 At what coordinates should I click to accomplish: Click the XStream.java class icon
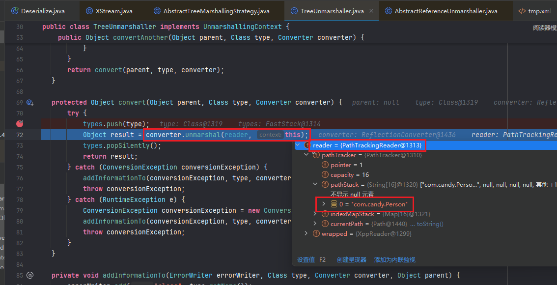click(x=89, y=11)
